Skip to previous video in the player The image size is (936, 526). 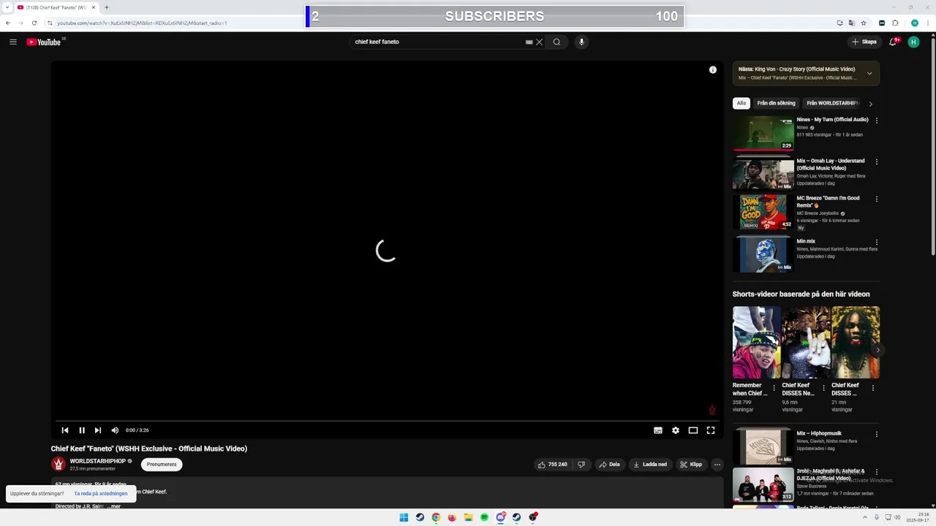tap(65, 430)
